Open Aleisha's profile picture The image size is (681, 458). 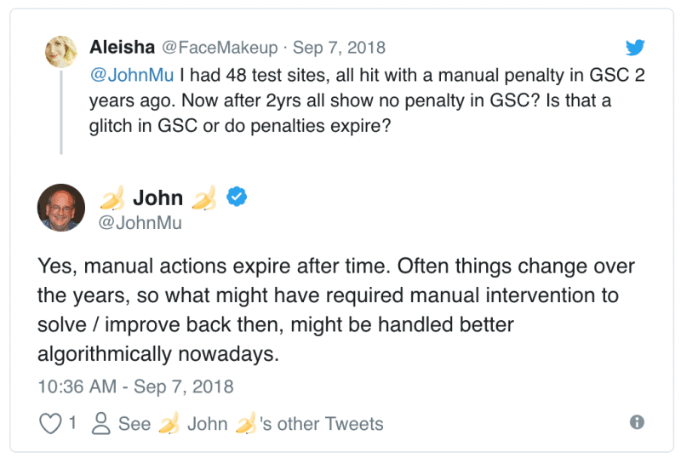pyautogui.click(x=62, y=53)
